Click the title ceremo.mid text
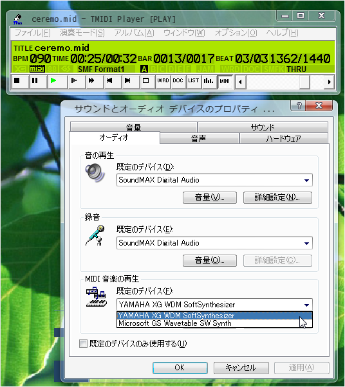The image size is (345, 387). [62, 48]
